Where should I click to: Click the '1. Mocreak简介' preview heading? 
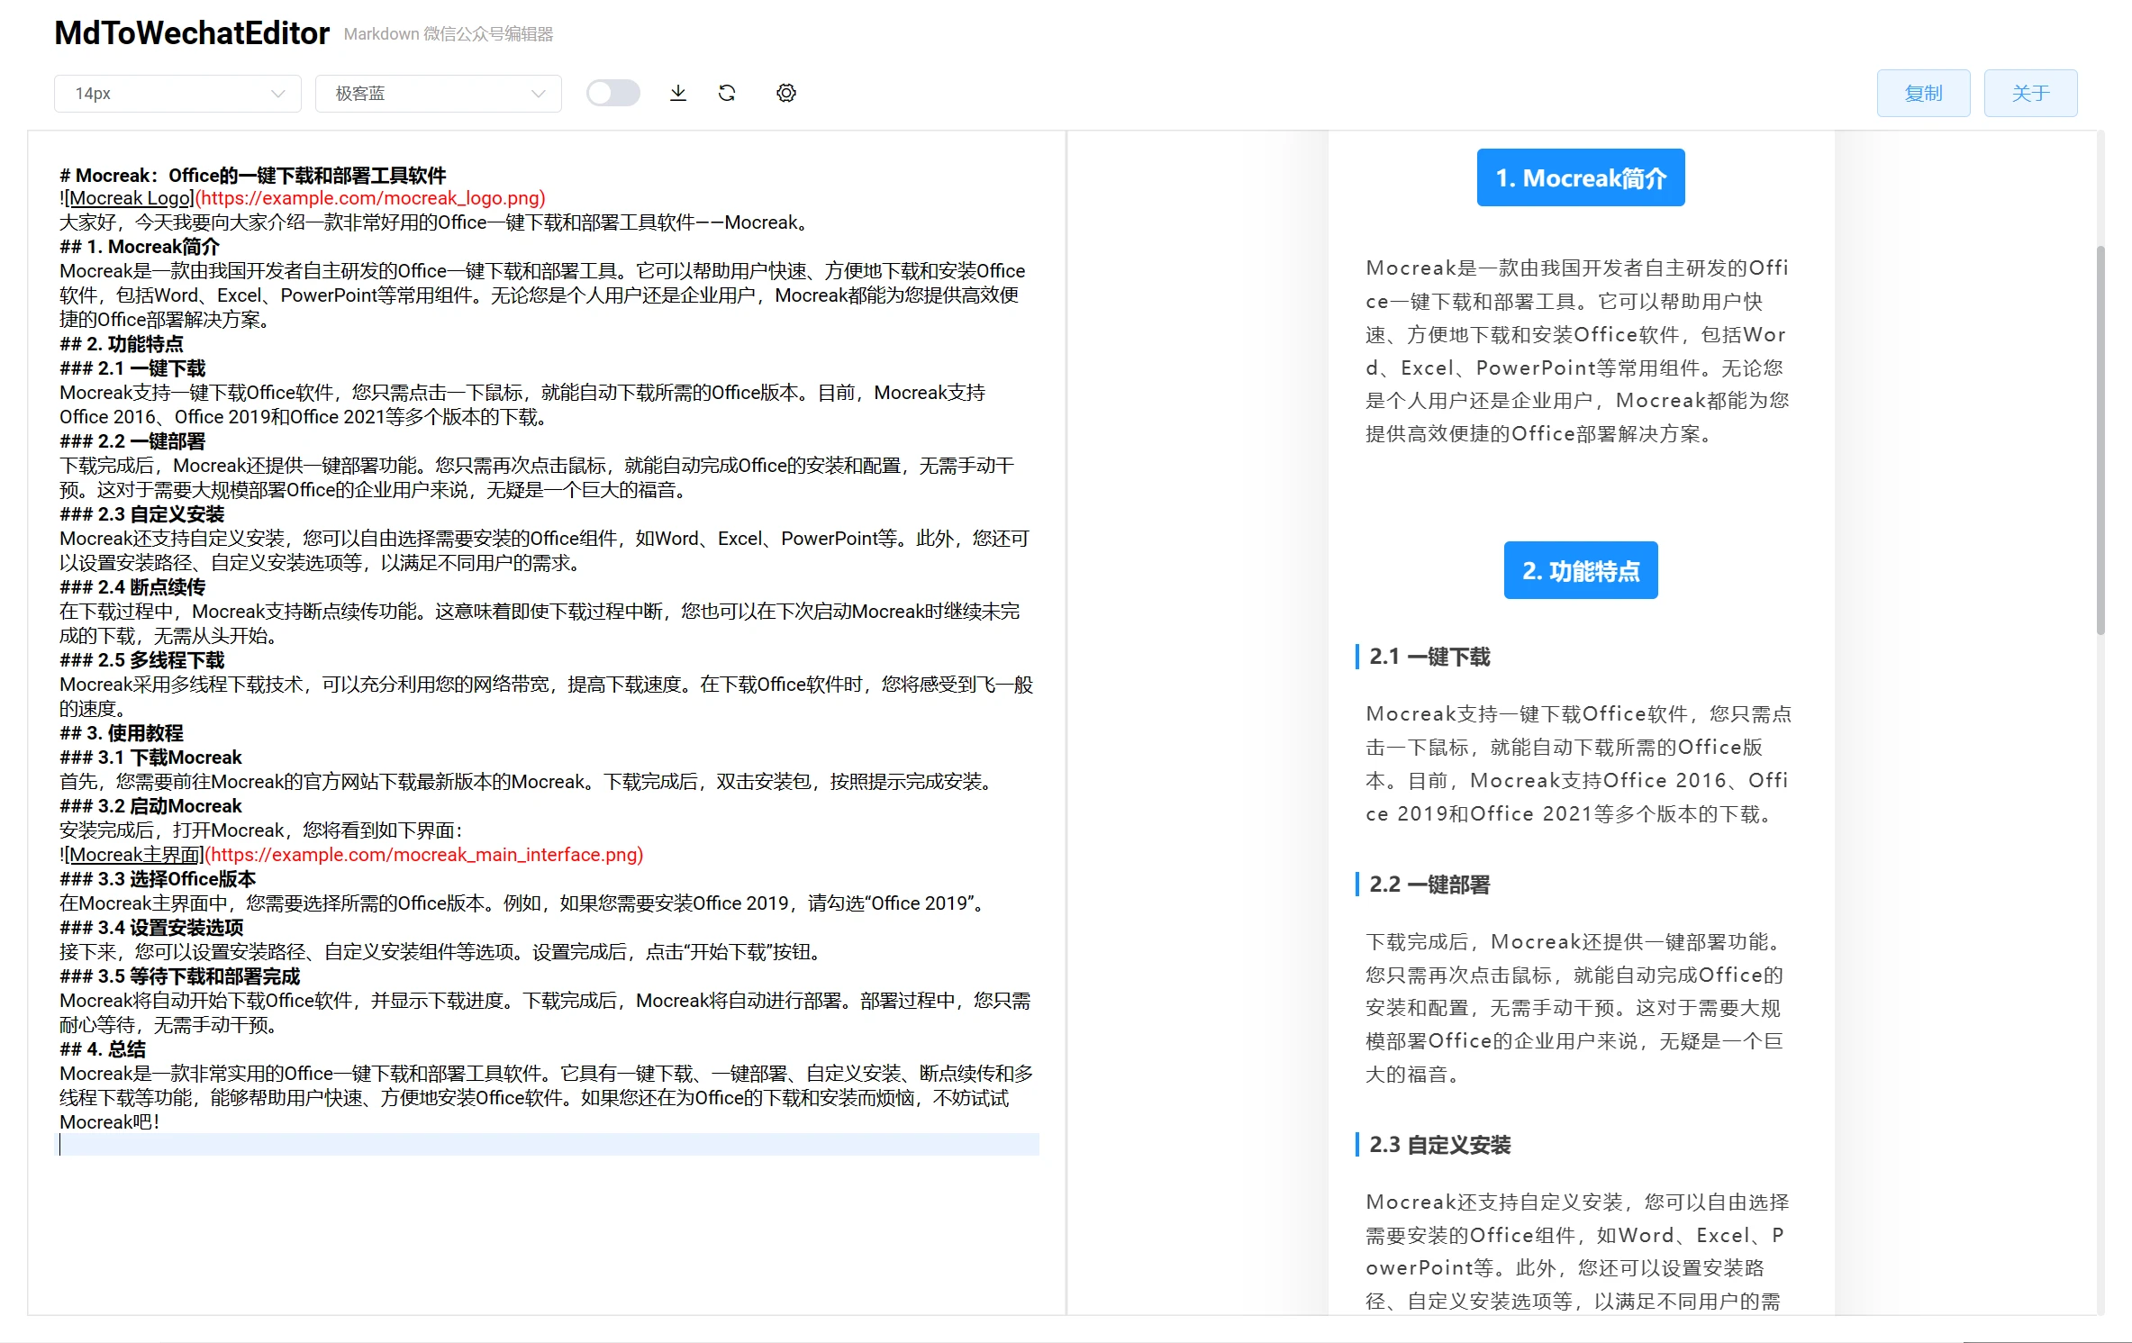click(1581, 177)
